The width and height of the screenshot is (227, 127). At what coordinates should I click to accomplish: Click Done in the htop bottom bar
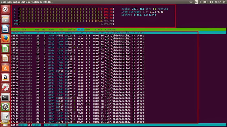pyautogui.click(x=22, y=125)
